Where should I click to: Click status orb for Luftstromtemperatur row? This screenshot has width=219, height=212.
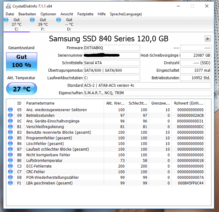(10, 160)
